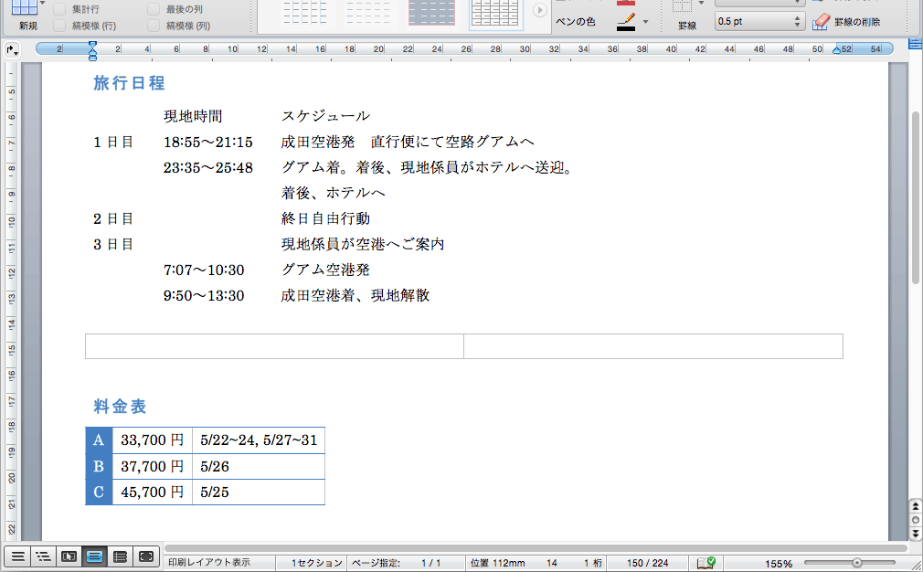Choose the second light dashed table style
This screenshot has height=572, width=923.
coord(368,13)
